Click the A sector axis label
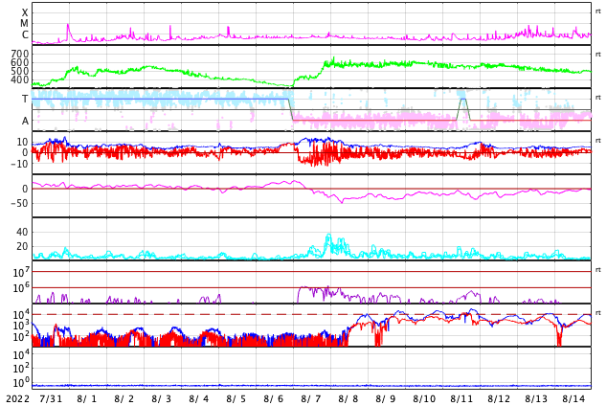607x406 pixels. pyautogui.click(x=25, y=122)
